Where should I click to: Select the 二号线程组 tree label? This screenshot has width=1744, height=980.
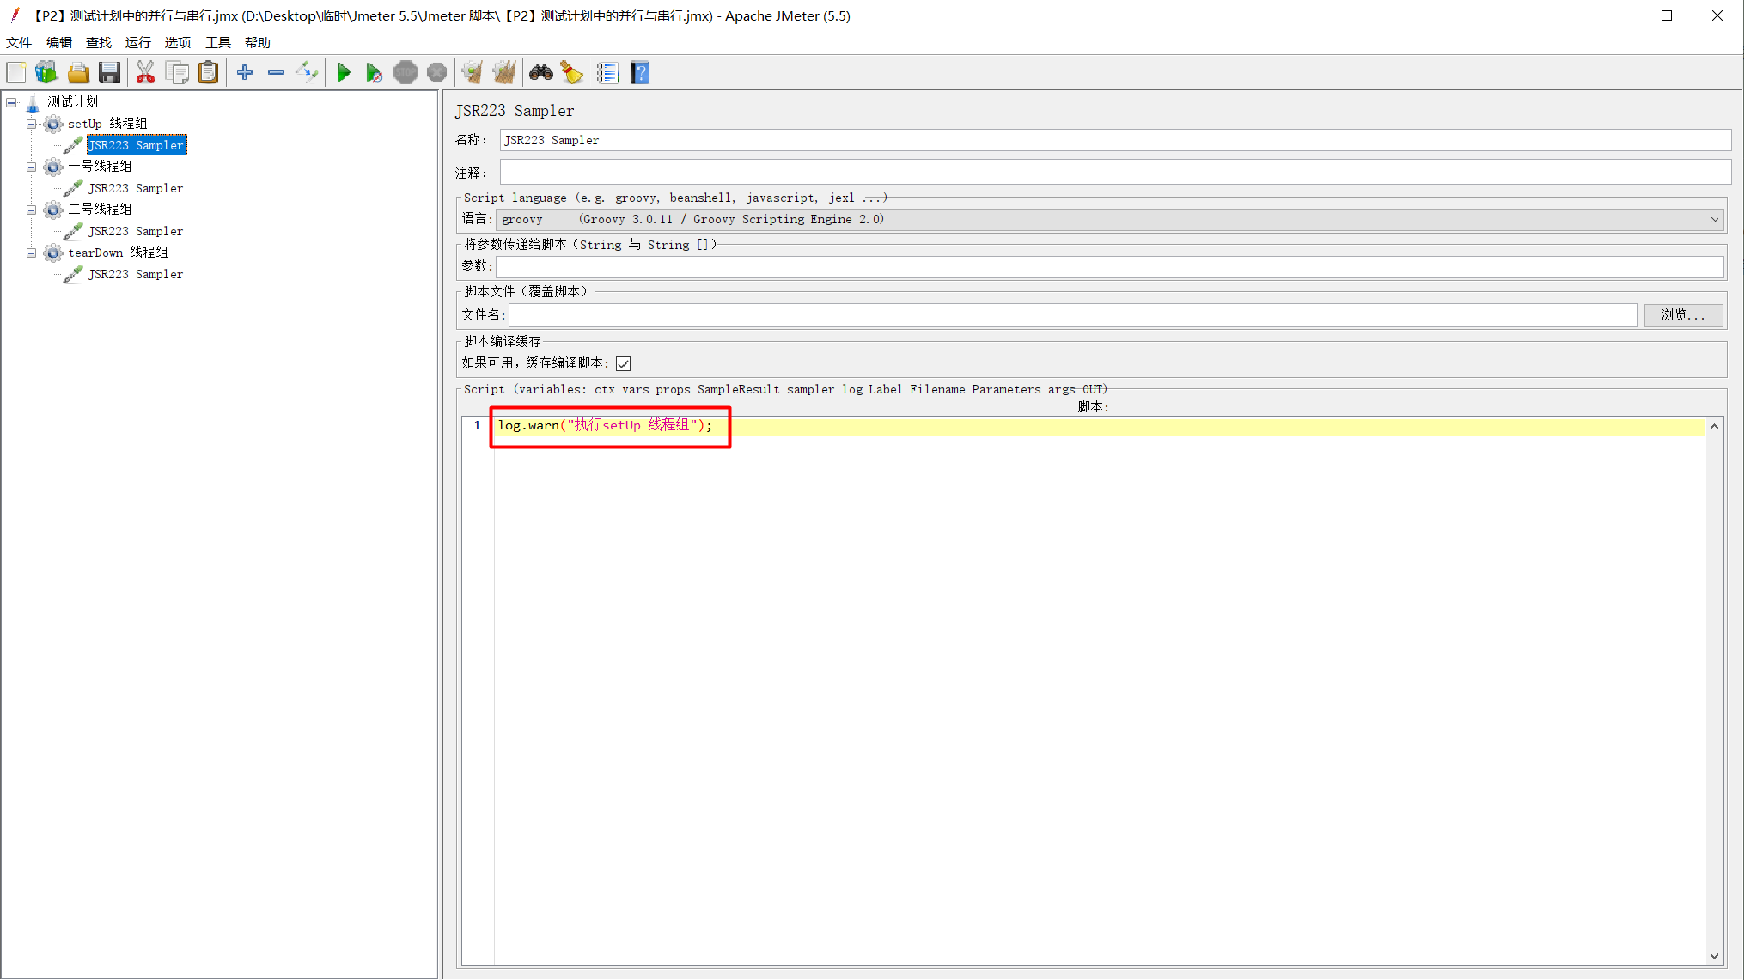coord(100,210)
